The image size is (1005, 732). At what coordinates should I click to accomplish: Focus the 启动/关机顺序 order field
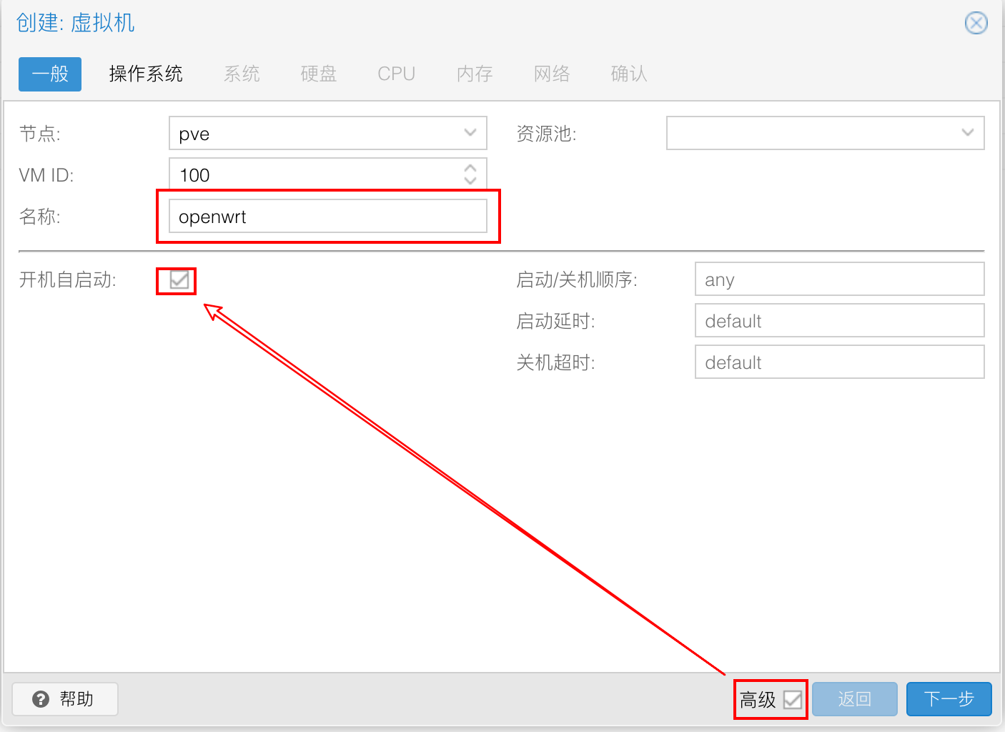[839, 280]
